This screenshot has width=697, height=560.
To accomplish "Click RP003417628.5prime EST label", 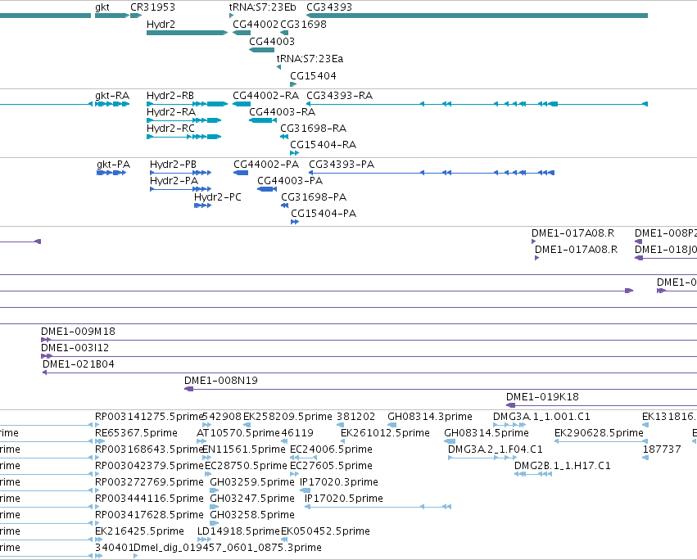I will click(149, 516).
